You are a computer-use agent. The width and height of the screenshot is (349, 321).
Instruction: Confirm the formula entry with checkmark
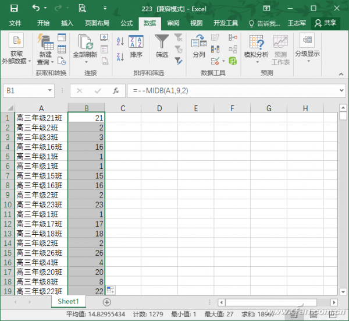[x=98, y=91]
